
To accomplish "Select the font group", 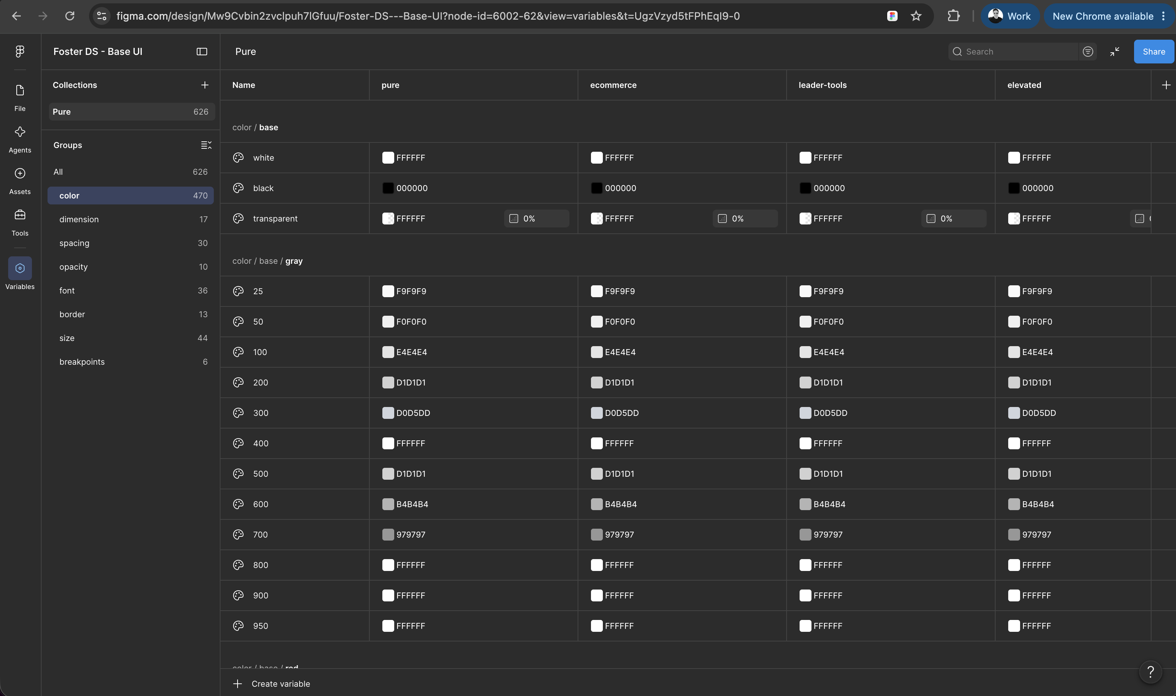I will (x=130, y=290).
